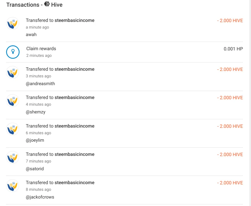Open steembasicincome link in the newest transfer
Viewport: 251px width, 206px height.
(74, 21)
